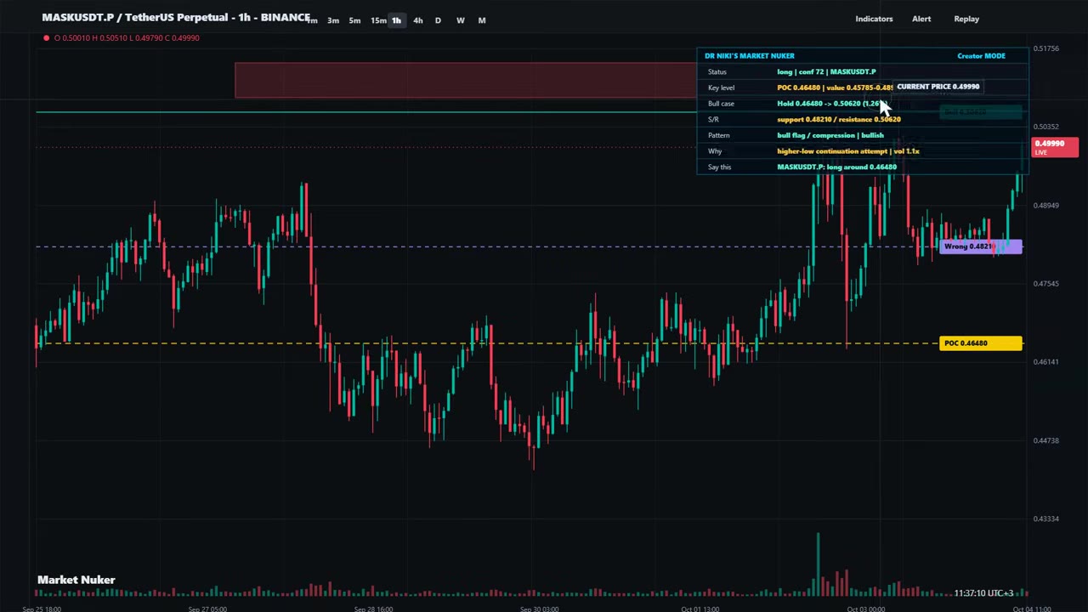Click the 0.43334 price axis label
1088x612 pixels.
(x=1046, y=518)
